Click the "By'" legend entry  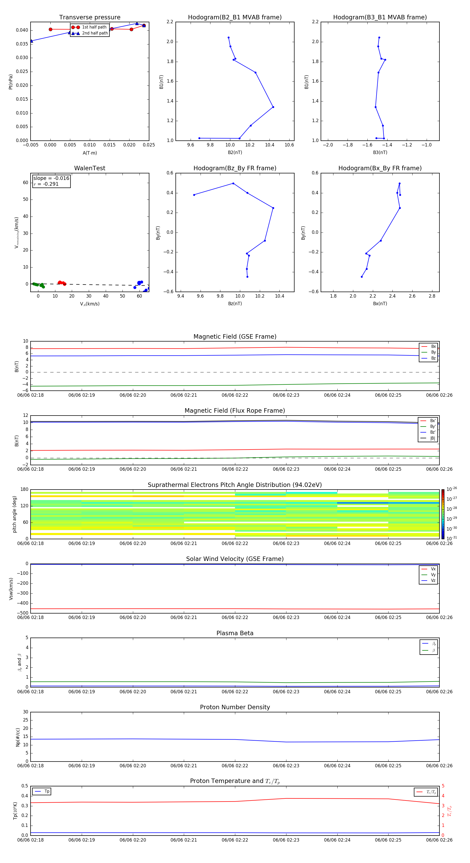[x=428, y=427]
